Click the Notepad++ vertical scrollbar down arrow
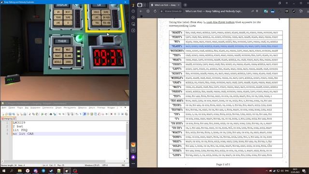Screen dimensions: 309x174 tap(127, 159)
